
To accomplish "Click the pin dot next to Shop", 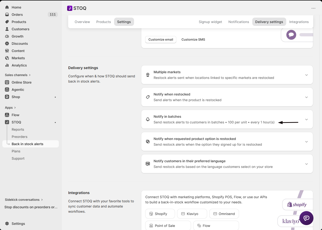I will pyautogui.click(x=55, y=97).
